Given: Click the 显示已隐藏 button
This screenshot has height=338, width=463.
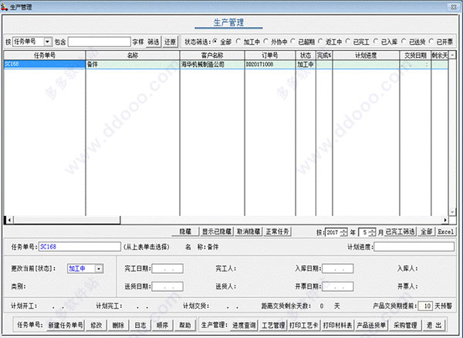Looking at the screenshot, I should [216, 232].
